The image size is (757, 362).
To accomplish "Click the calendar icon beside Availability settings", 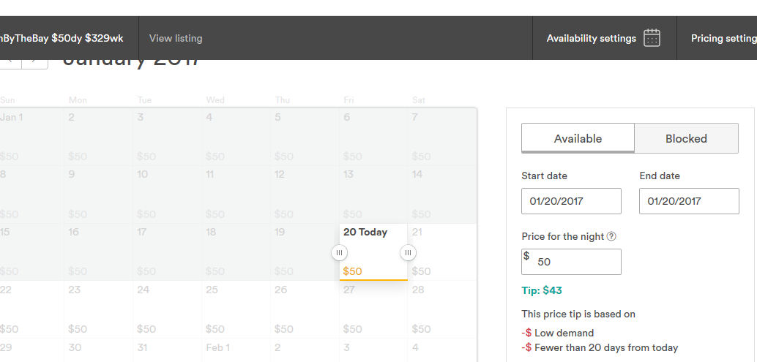I will tap(652, 38).
